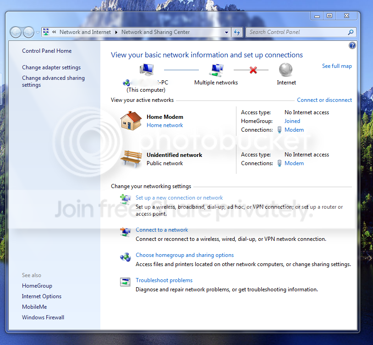Click the refresh arrows button beside address bar
This screenshot has height=345, width=373.
237,32
